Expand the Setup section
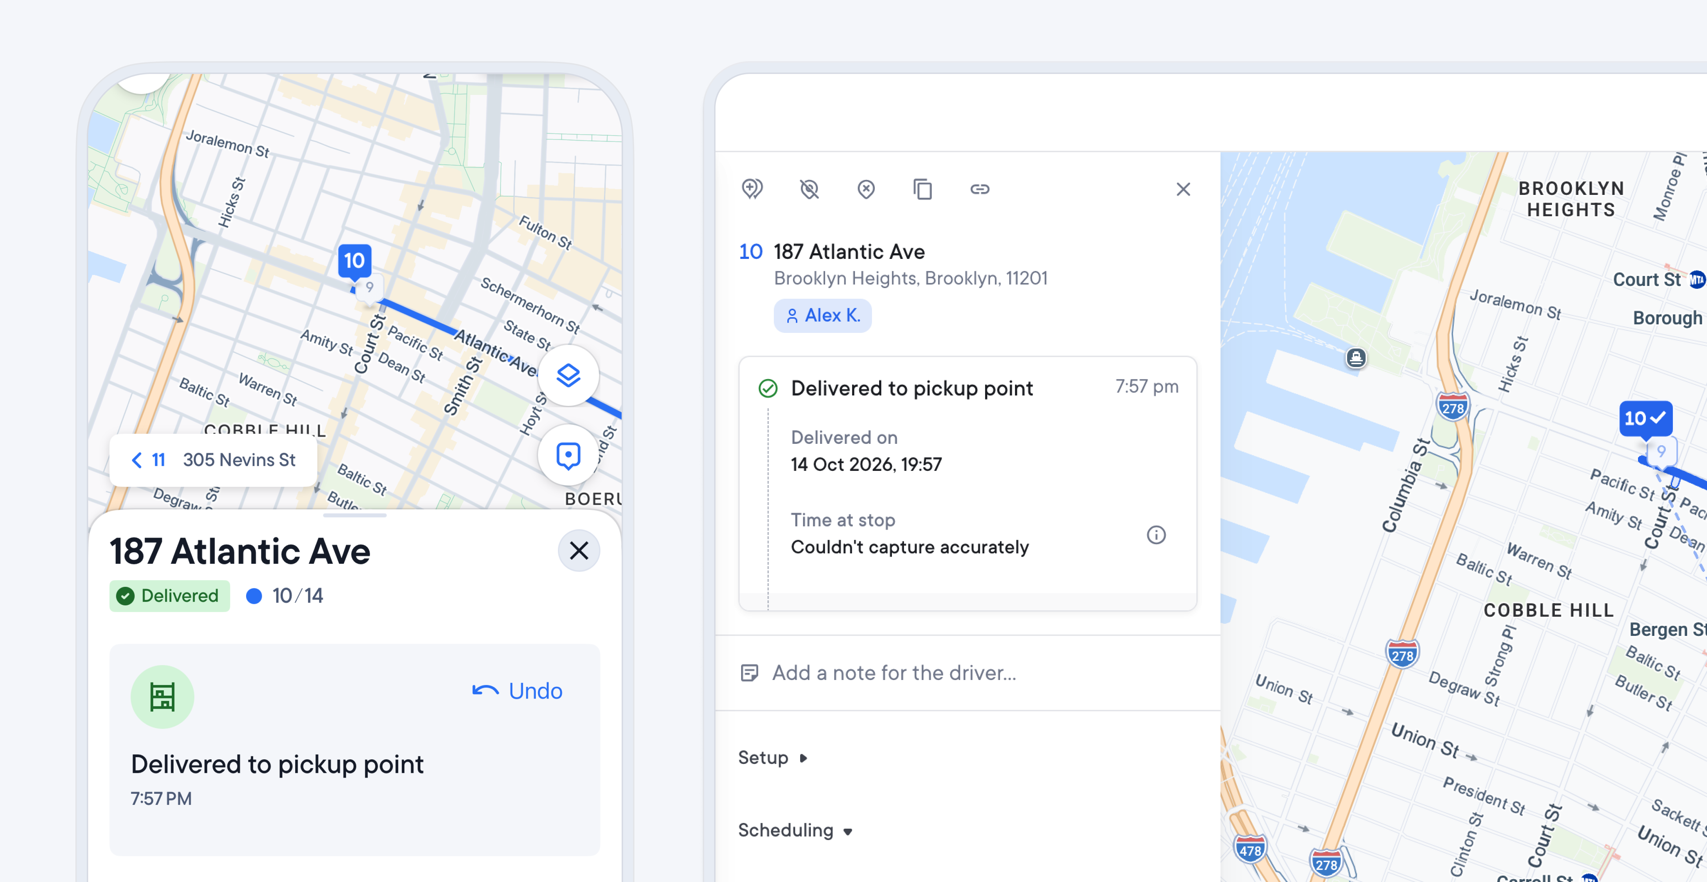The image size is (1707, 882). click(773, 758)
